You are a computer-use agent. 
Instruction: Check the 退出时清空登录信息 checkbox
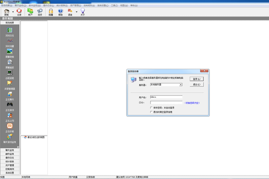[x=152, y=112]
